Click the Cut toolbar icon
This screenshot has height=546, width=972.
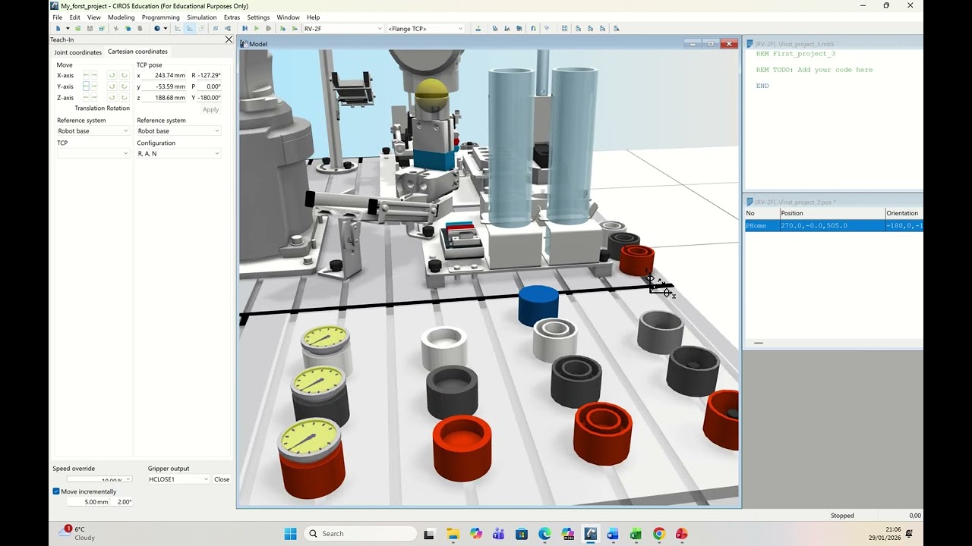116,29
